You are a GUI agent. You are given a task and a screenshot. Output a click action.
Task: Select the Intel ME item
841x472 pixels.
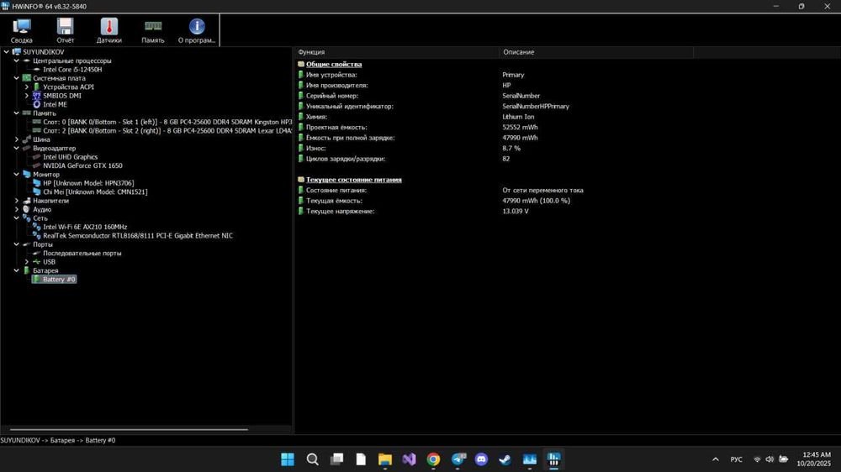[x=55, y=104]
